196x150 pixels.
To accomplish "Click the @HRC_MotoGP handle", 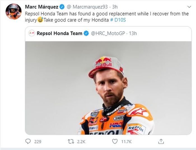I will pyautogui.click(x=108, y=34).
